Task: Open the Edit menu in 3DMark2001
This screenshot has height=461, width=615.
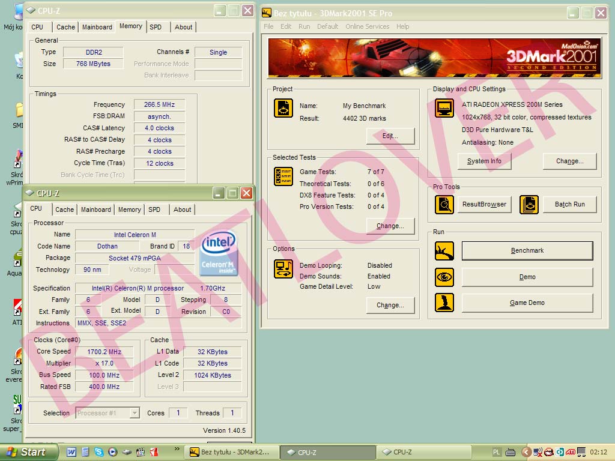Action: 286,26
